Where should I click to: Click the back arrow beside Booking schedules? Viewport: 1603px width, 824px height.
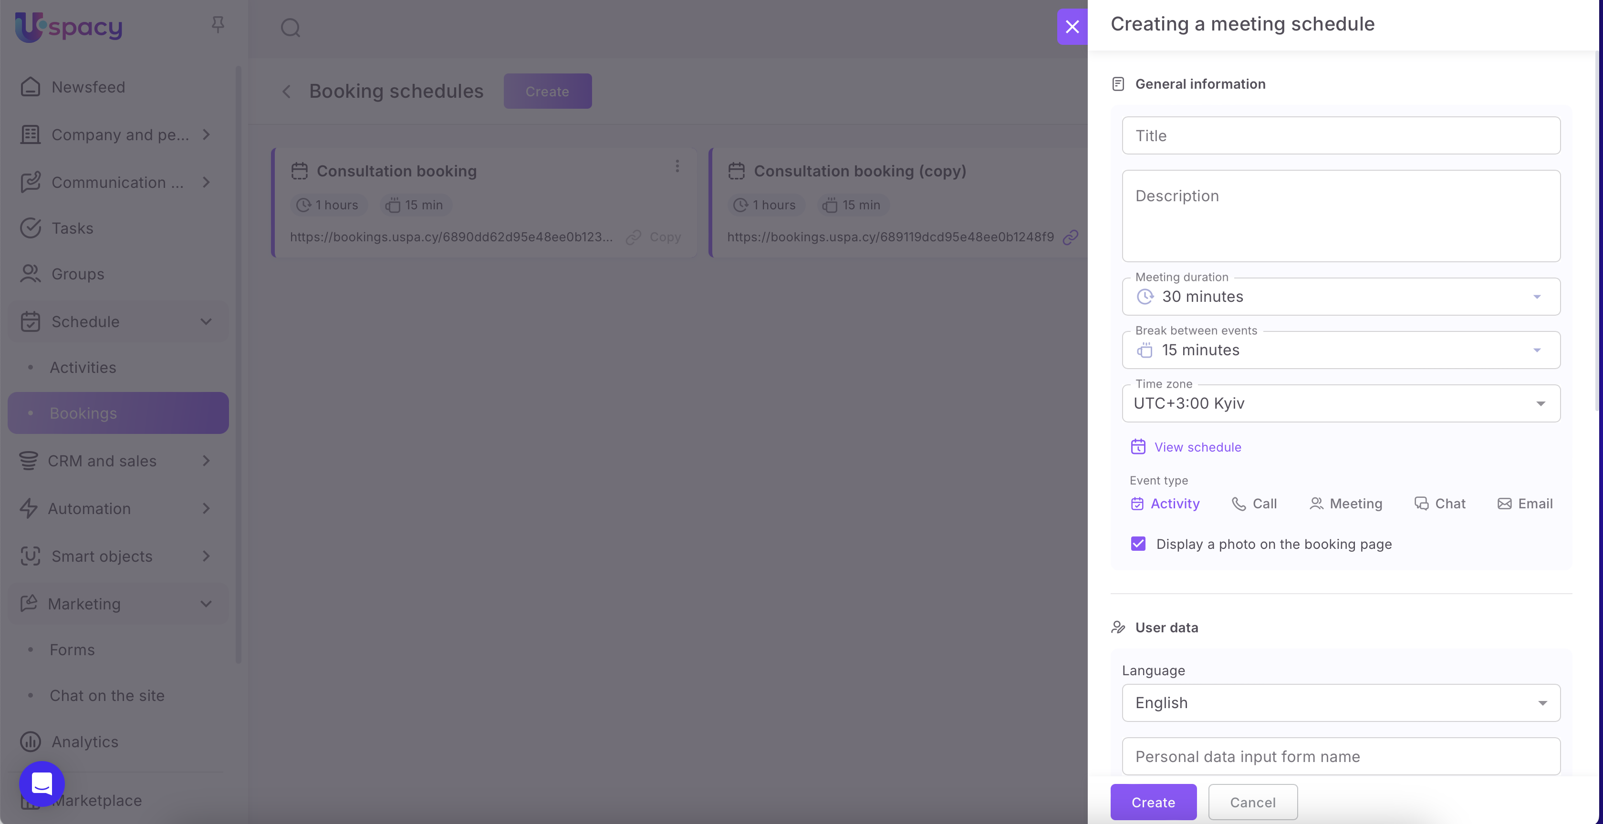[286, 92]
